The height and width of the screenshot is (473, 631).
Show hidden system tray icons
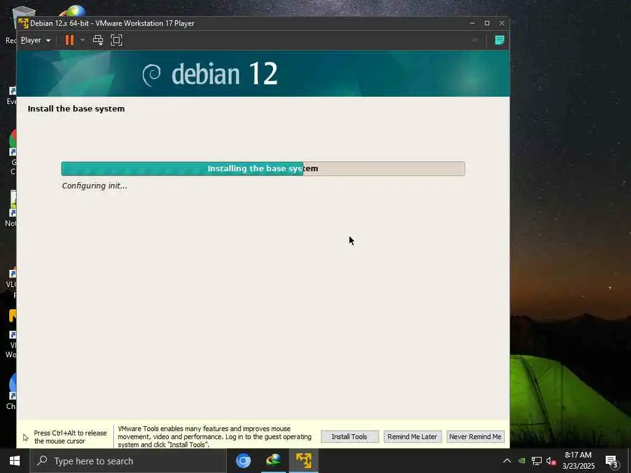click(507, 461)
